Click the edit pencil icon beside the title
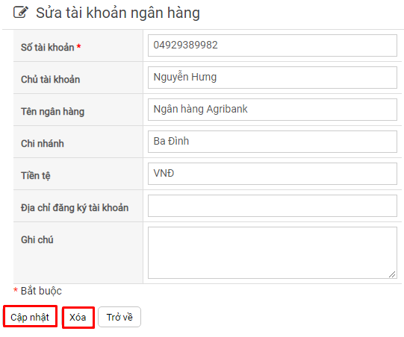Viewport: 404px width, 337px height. (21, 13)
